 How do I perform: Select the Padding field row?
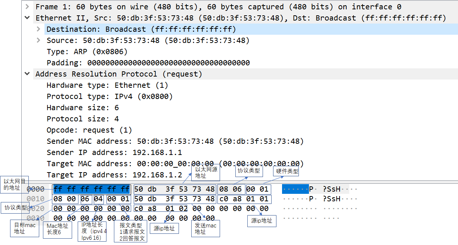(x=148, y=63)
